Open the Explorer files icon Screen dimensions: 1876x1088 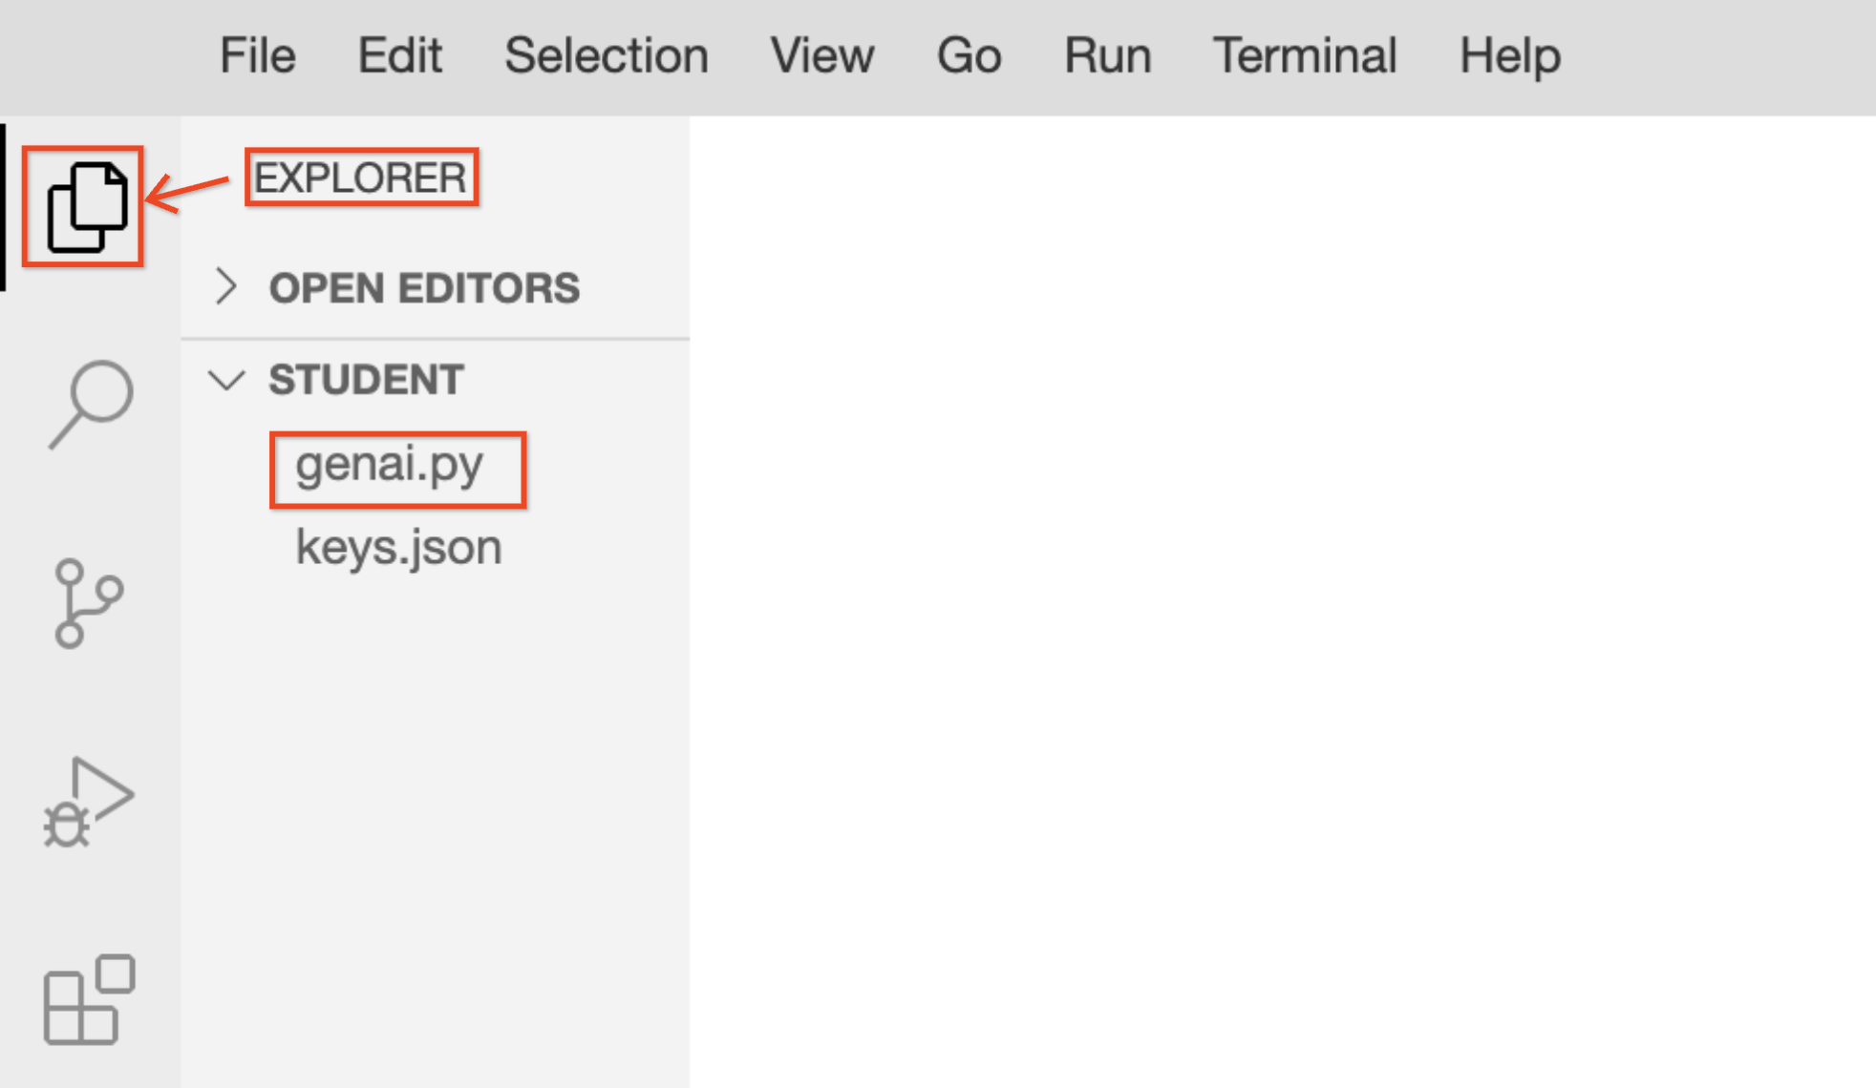tap(87, 207)
